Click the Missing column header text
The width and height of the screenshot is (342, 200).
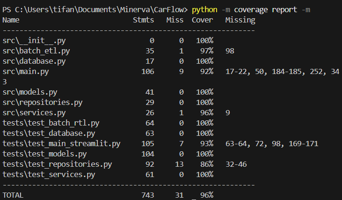click(240, 20)
